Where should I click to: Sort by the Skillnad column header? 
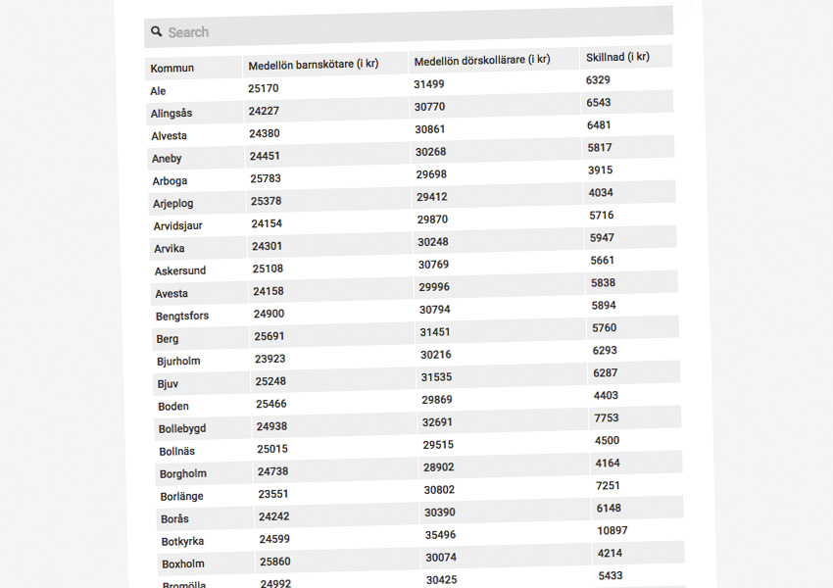pyautogui.click(x=617, y=56)
